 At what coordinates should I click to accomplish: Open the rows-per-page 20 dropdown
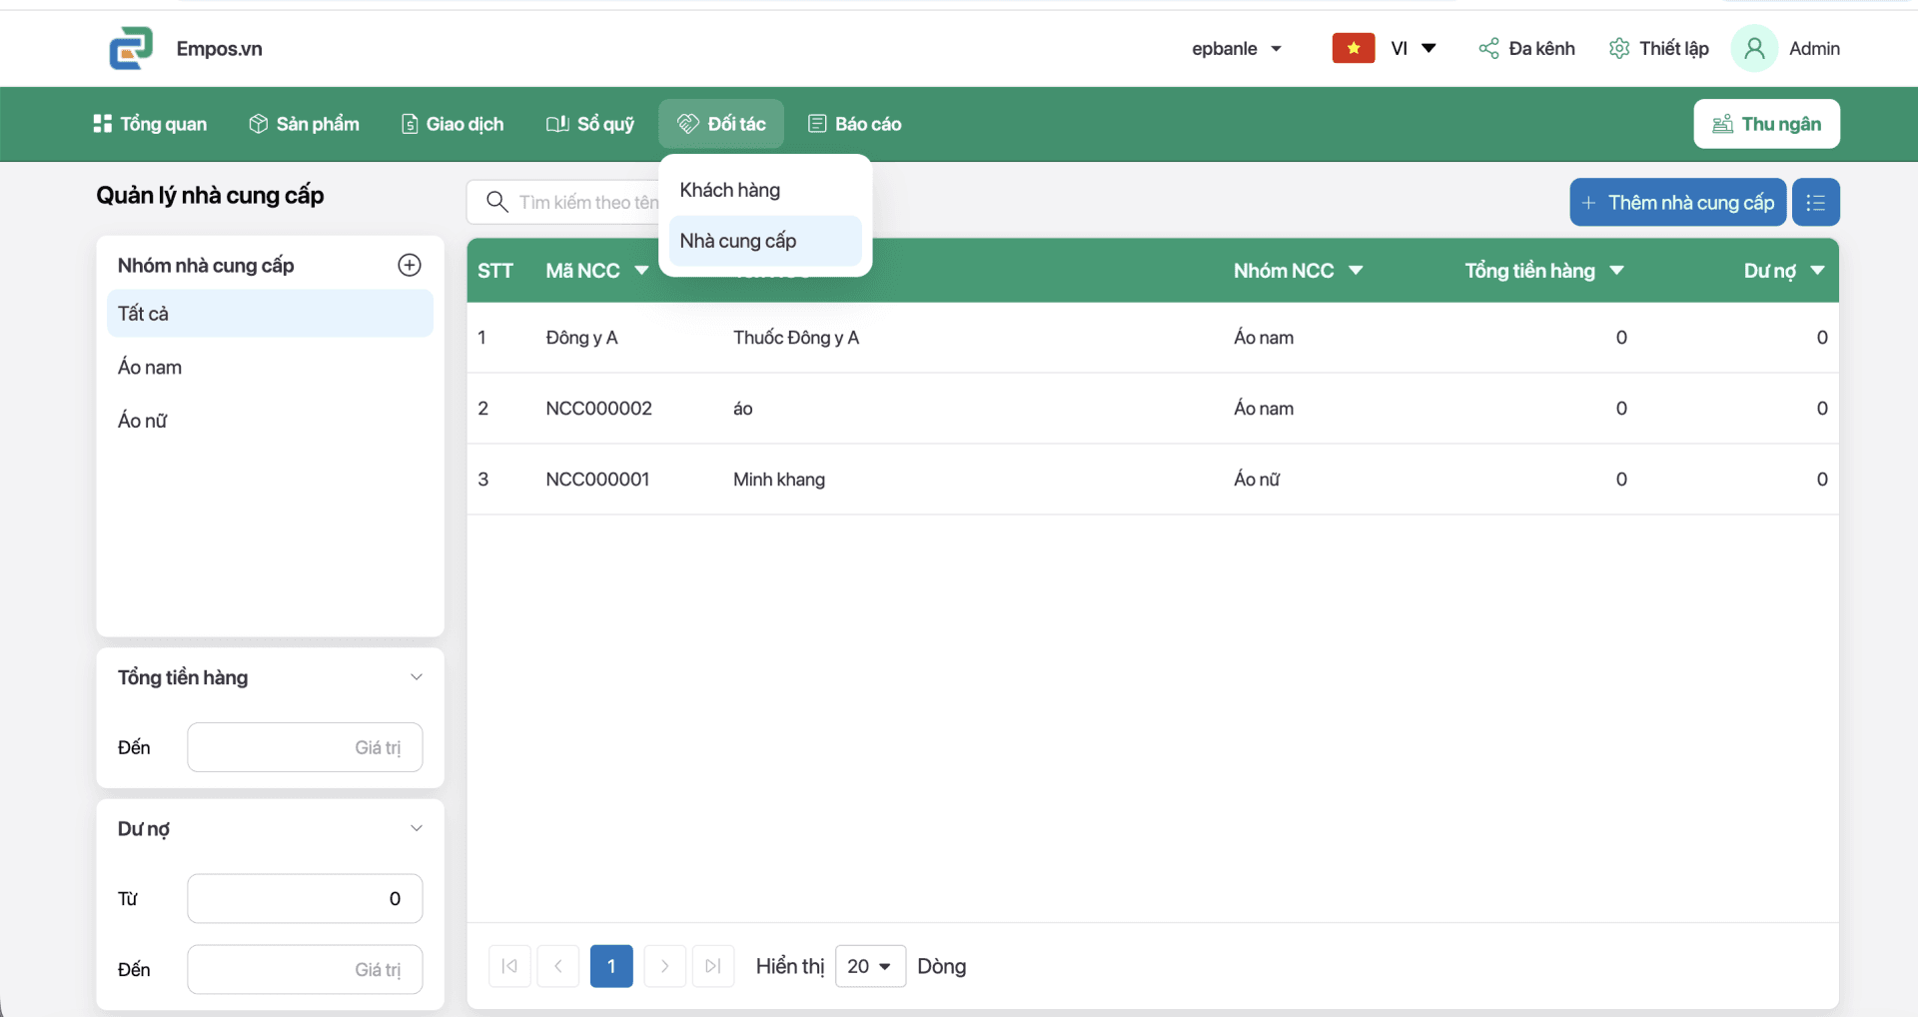tap(870, 966)
